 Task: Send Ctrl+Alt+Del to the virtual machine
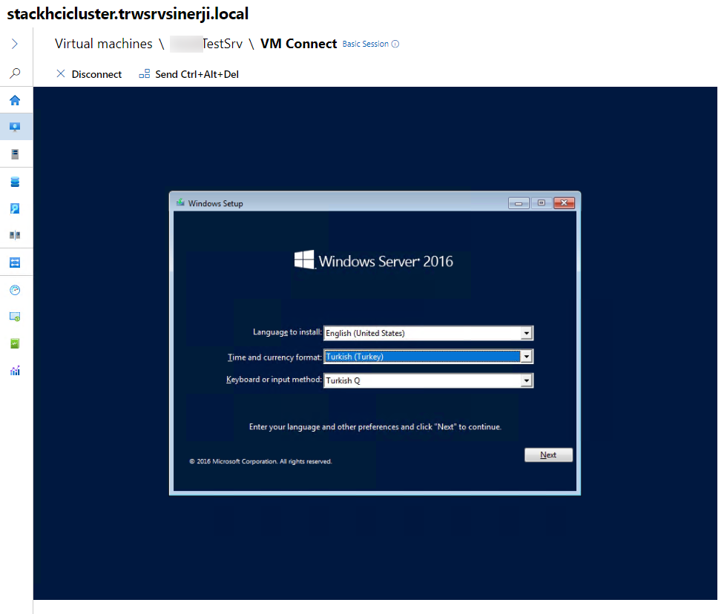tap(188, 74)
